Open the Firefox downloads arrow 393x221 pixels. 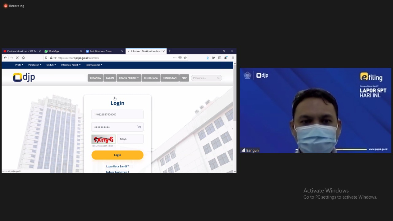(208, 58)
